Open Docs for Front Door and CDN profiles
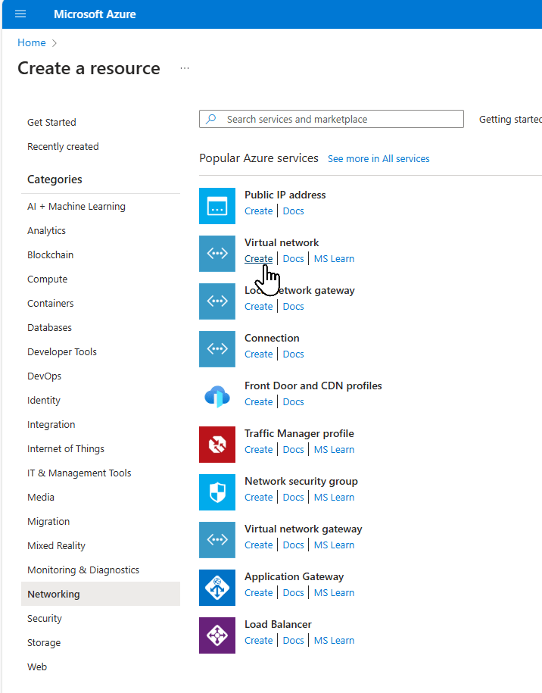This screenshot has width=542, height=693. (x=293, y=402)
